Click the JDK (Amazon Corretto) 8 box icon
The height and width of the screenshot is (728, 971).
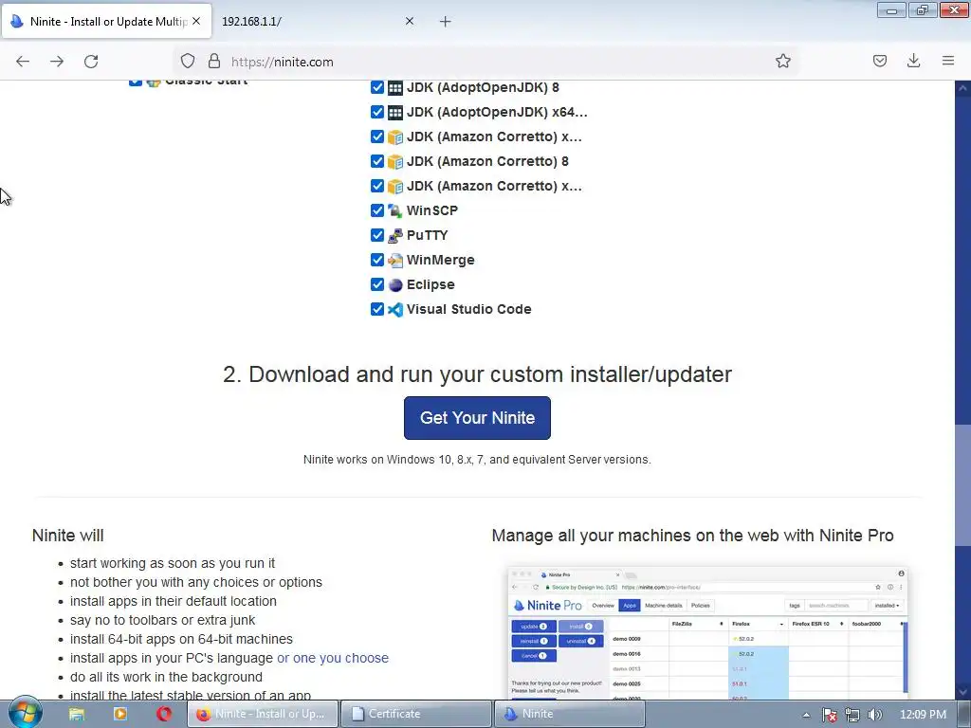pos(395,161)
